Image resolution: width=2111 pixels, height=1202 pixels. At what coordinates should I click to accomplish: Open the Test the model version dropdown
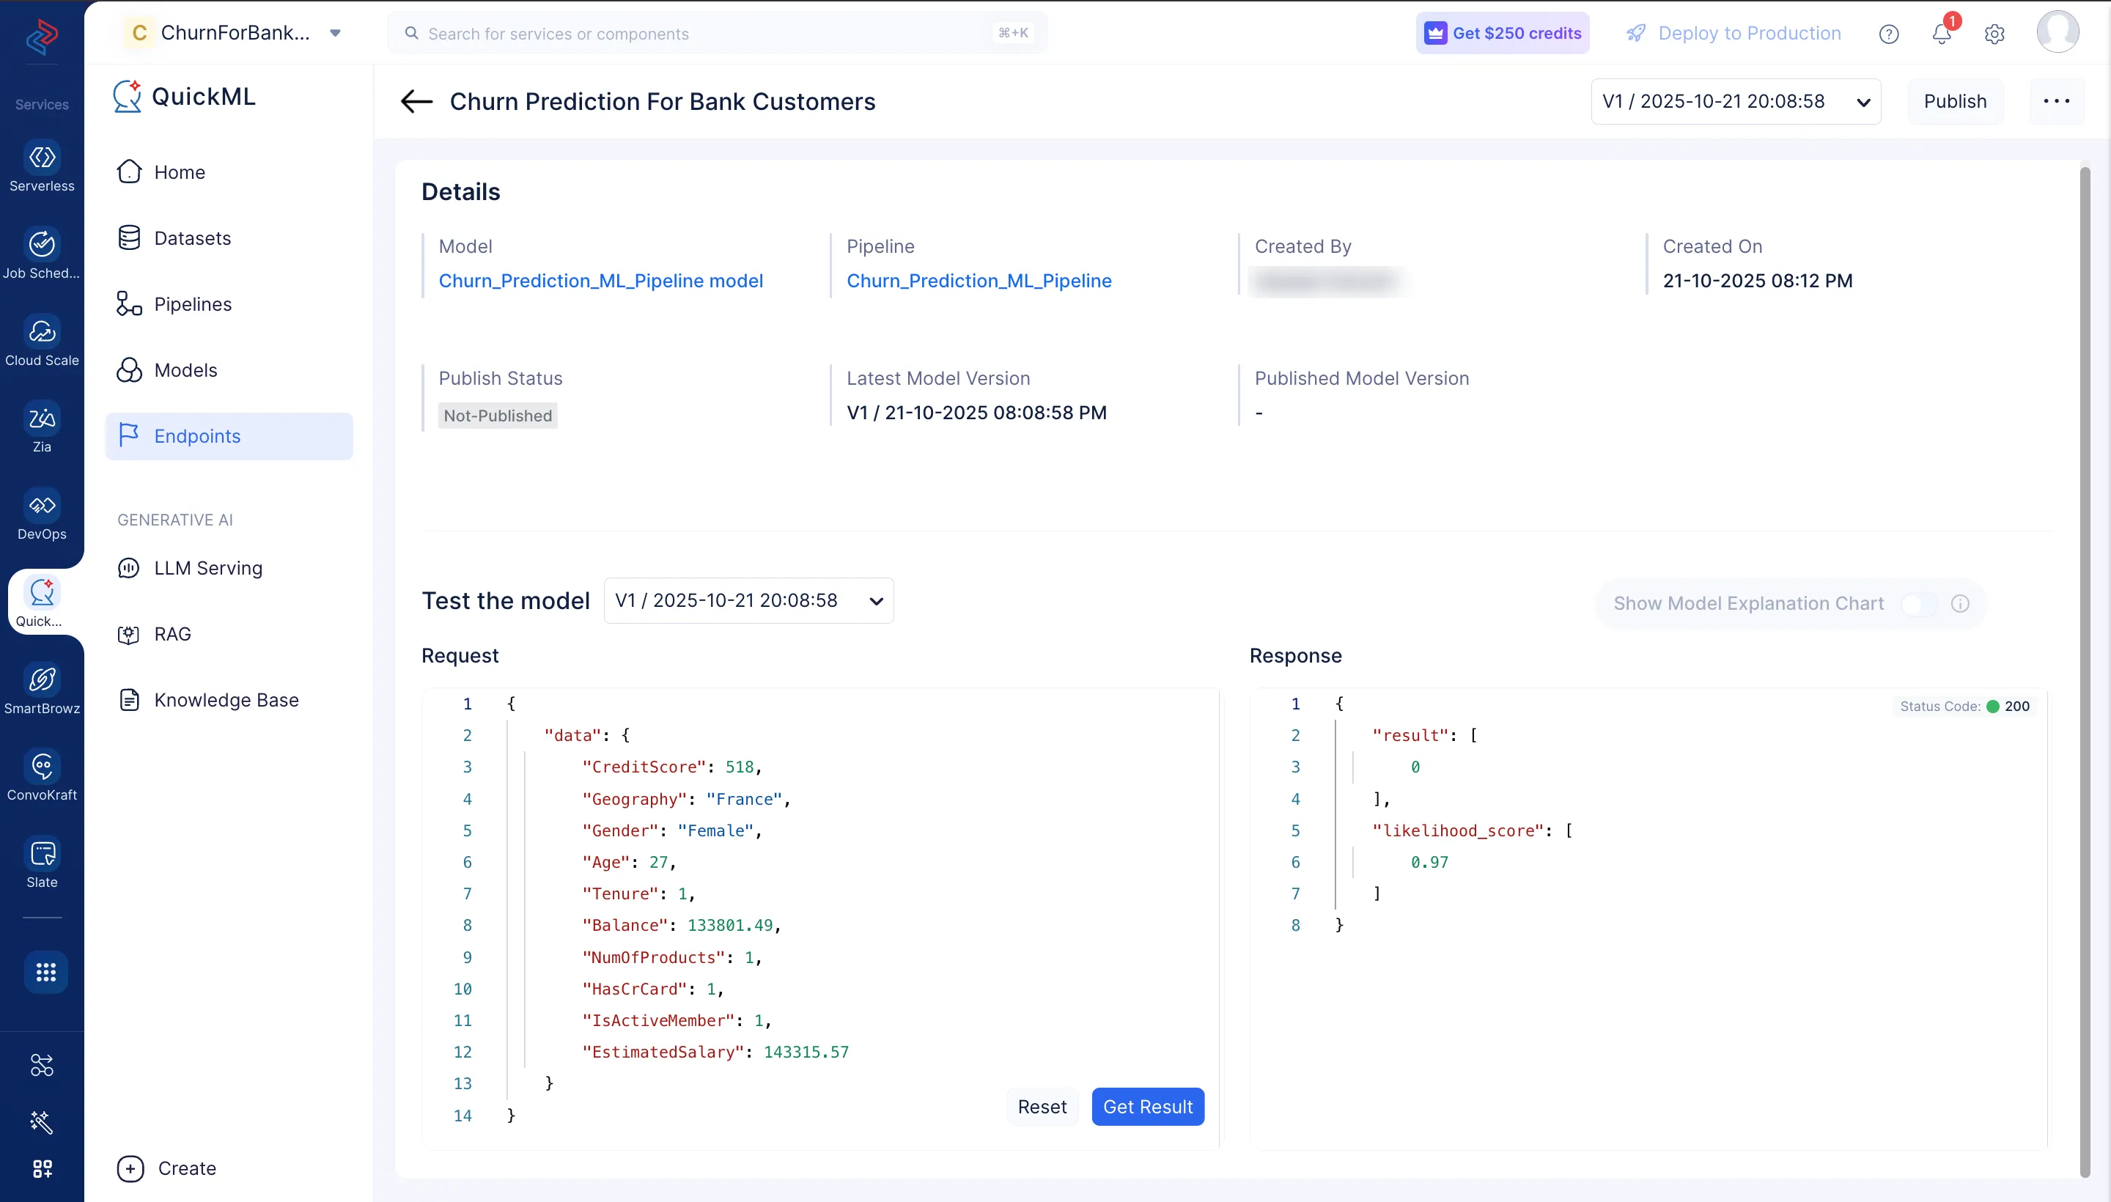[x=748, y=601]
